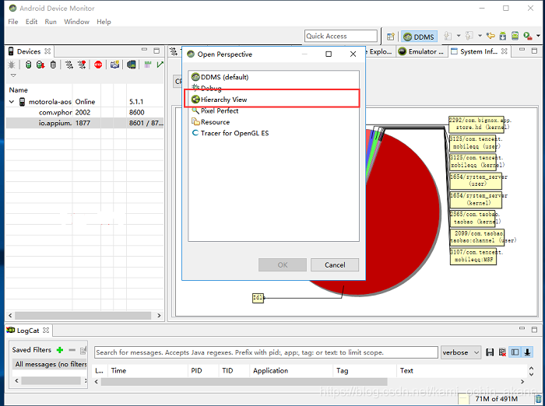Select Hierarchy View perspective
Image resolution: width=545 pixels, height=406 pixels.
click(x=220, y=100)
